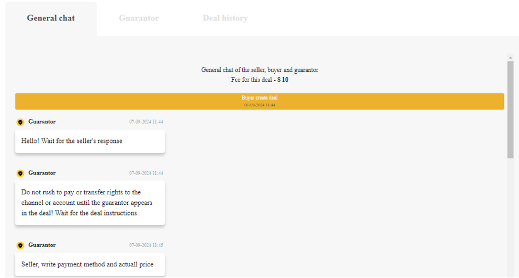The height and width of the screenshot is (278, 519).
Task: Click the "Do not rush to pay" message bubble
Action: (x=90, y=203)
